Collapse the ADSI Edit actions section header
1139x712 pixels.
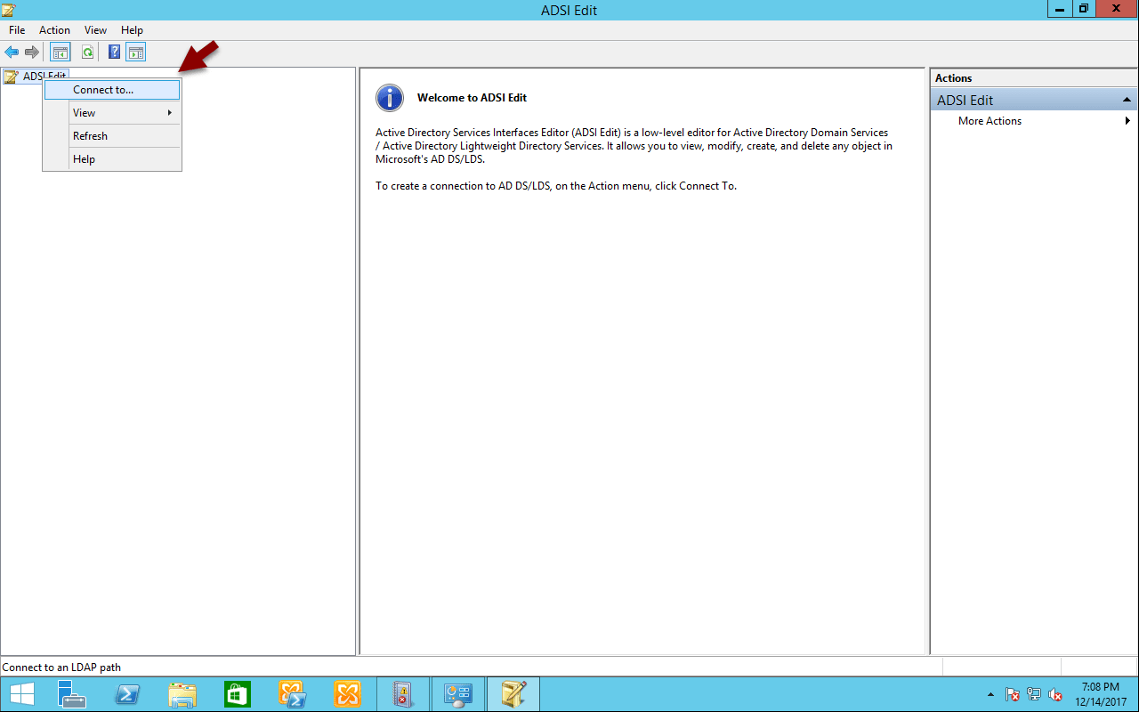click(x=1034, y=100)
